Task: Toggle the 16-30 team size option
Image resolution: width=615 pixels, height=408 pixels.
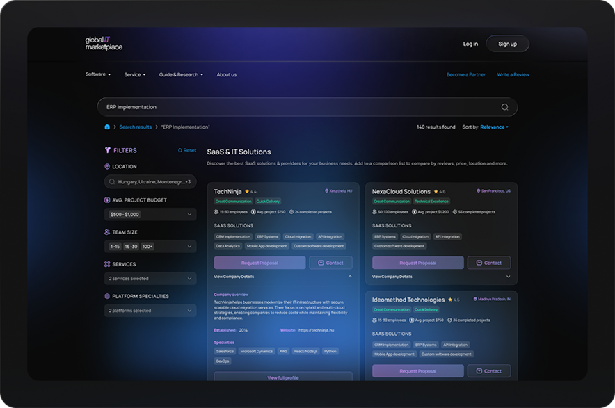Action: 131,246
